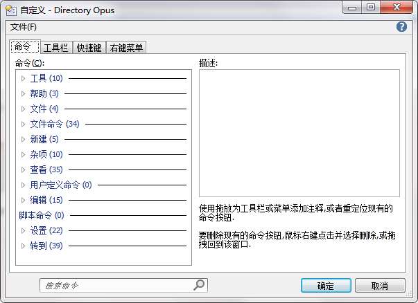Switch to the 命令 tab
418x303 pixels.
25,47
